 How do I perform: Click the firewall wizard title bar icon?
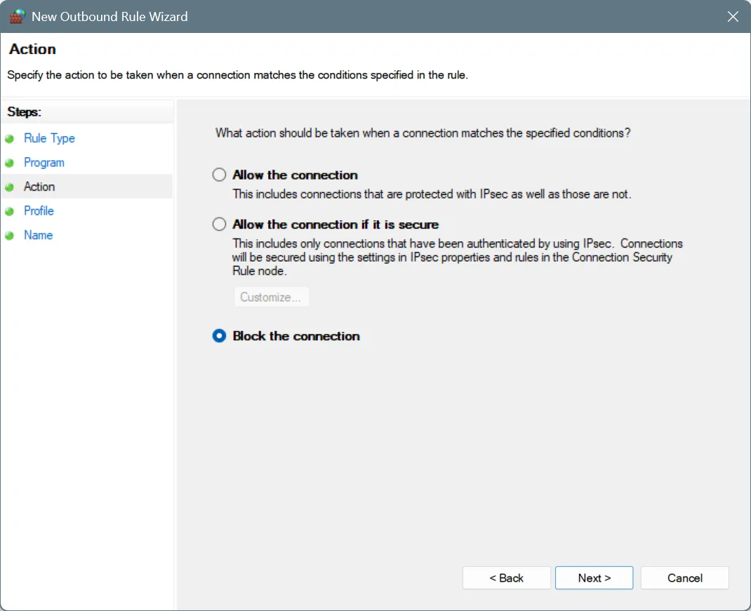coord(18,16)
